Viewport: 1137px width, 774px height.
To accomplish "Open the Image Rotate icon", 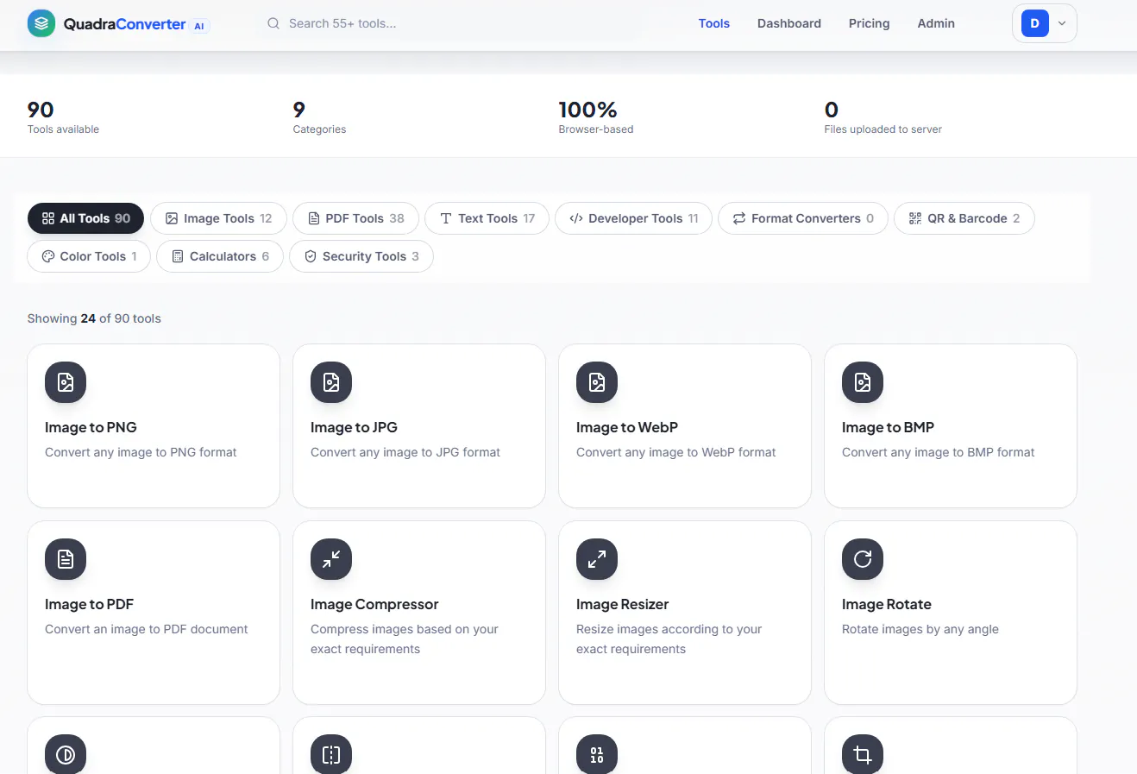I will 863,559.
